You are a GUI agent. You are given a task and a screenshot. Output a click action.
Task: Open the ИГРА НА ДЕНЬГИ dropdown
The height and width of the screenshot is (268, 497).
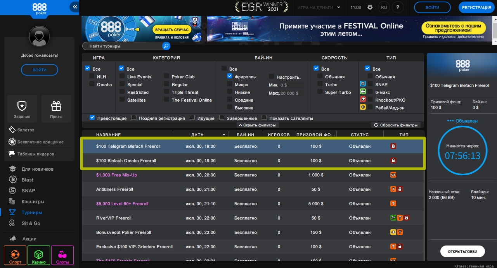(319, 7)
